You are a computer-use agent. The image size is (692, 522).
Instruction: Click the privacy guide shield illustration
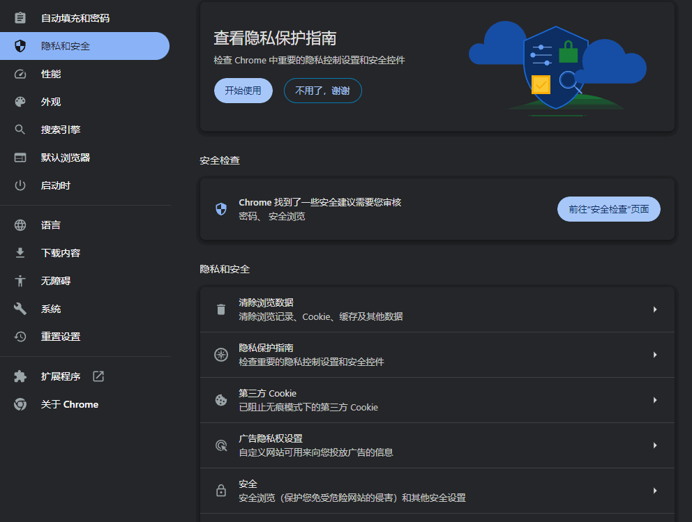tap(557, 68)
